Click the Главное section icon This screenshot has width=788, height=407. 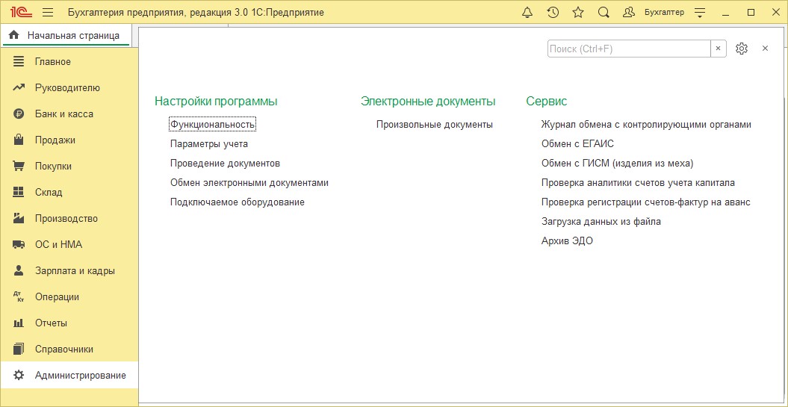[x=19, y=62]
